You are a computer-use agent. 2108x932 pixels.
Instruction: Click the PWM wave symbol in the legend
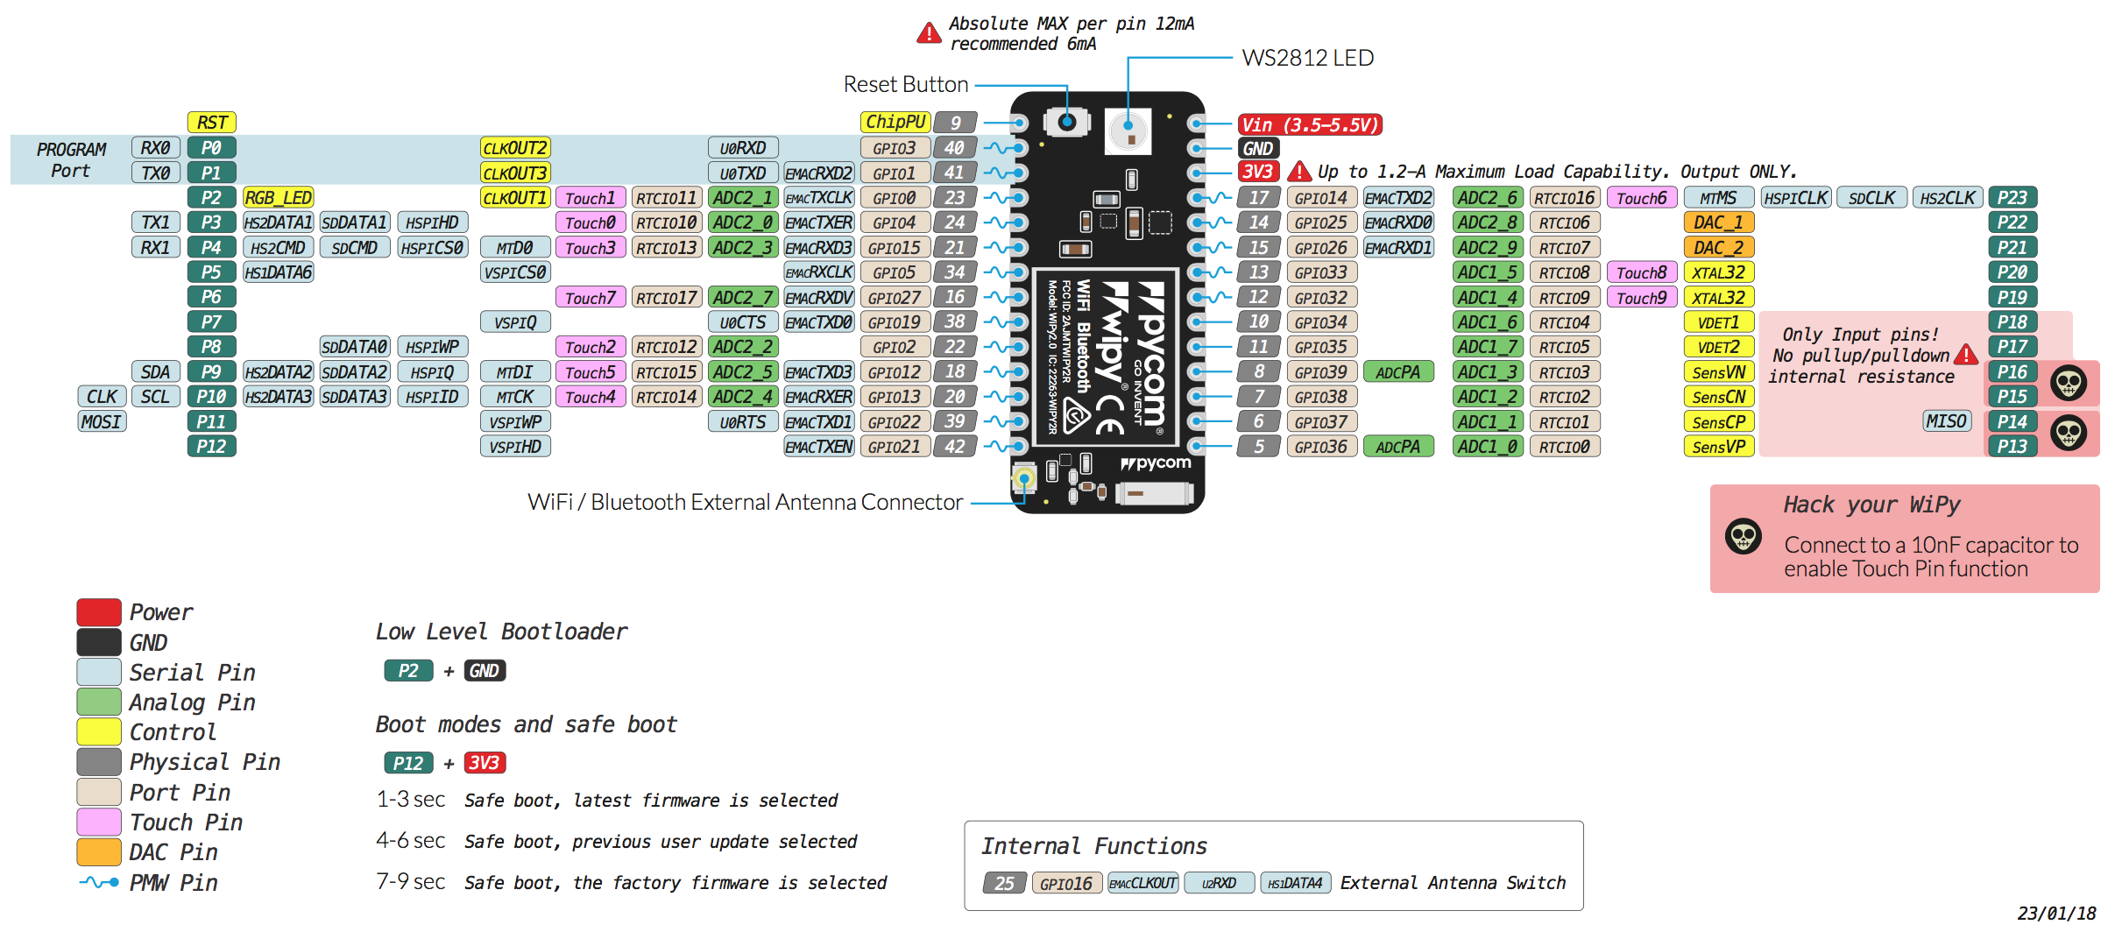[99, 882]
